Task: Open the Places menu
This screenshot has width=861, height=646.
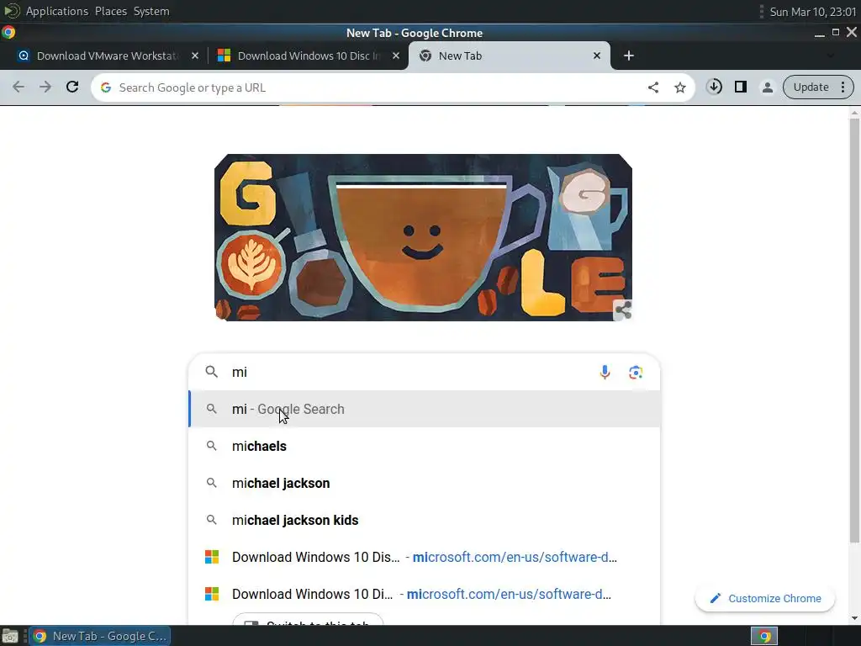Action: coord(111,11)
